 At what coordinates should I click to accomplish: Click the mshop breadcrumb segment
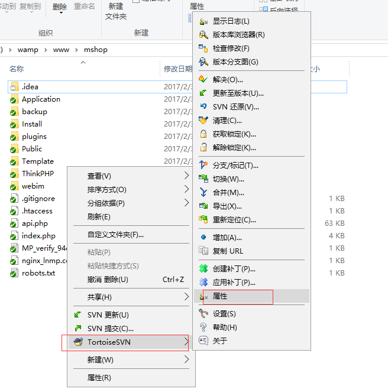96,50
